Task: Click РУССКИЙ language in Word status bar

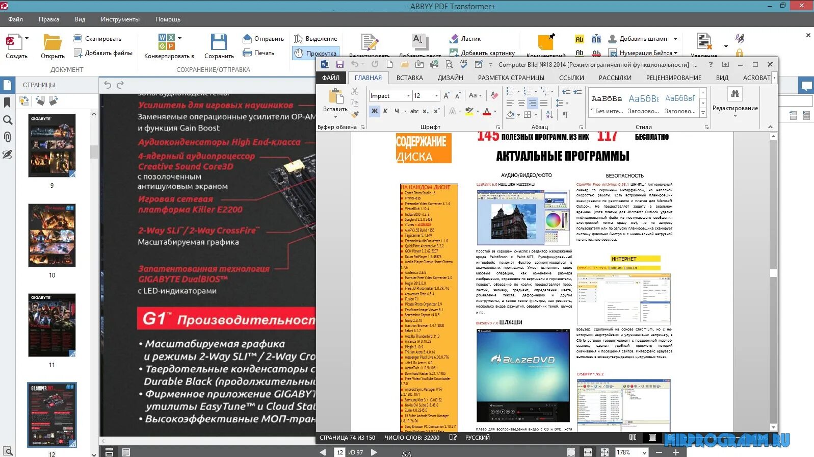Action: (x=478, y=438)
